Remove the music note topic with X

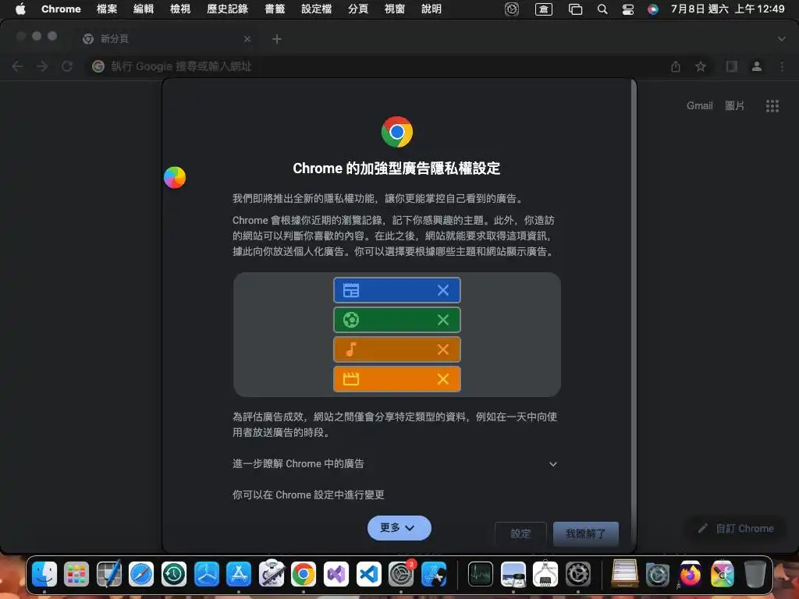click(443, 349)
